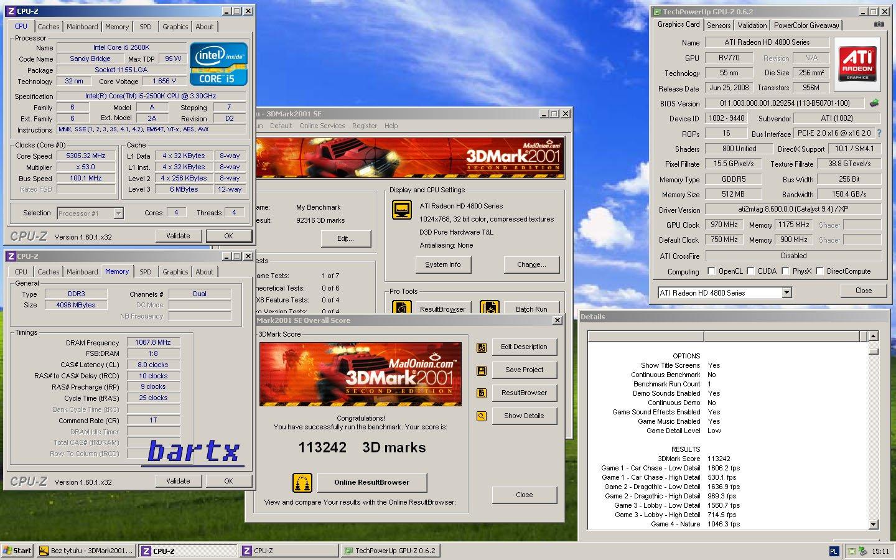Viewport: 896px width, 560px height.
Task: Click the Close button in the score dialog
Action: (524, 495)
